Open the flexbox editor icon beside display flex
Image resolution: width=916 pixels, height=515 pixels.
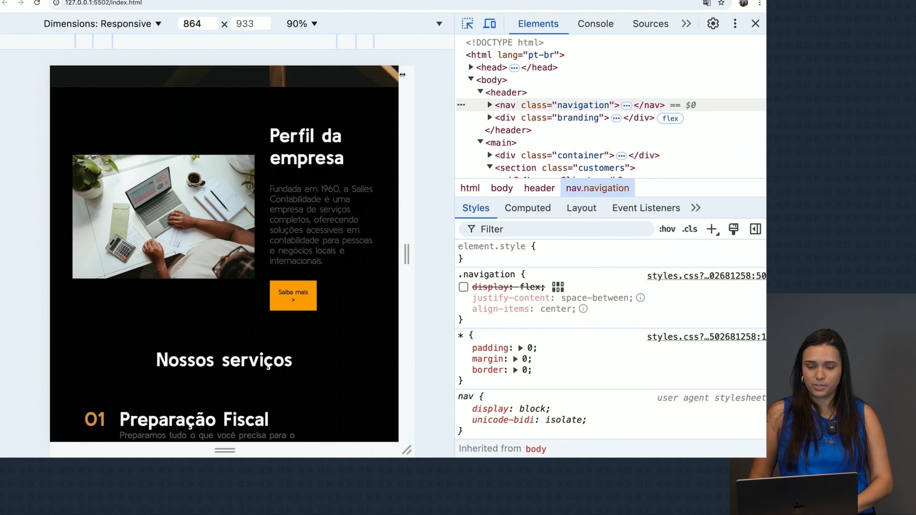[558, 287]
